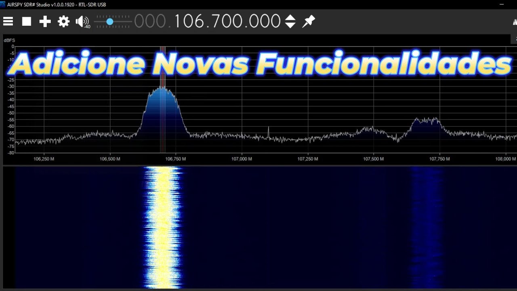Click the 106,250 M axis label
Viewport: 517px width, 291px height.
pos(44,159)
